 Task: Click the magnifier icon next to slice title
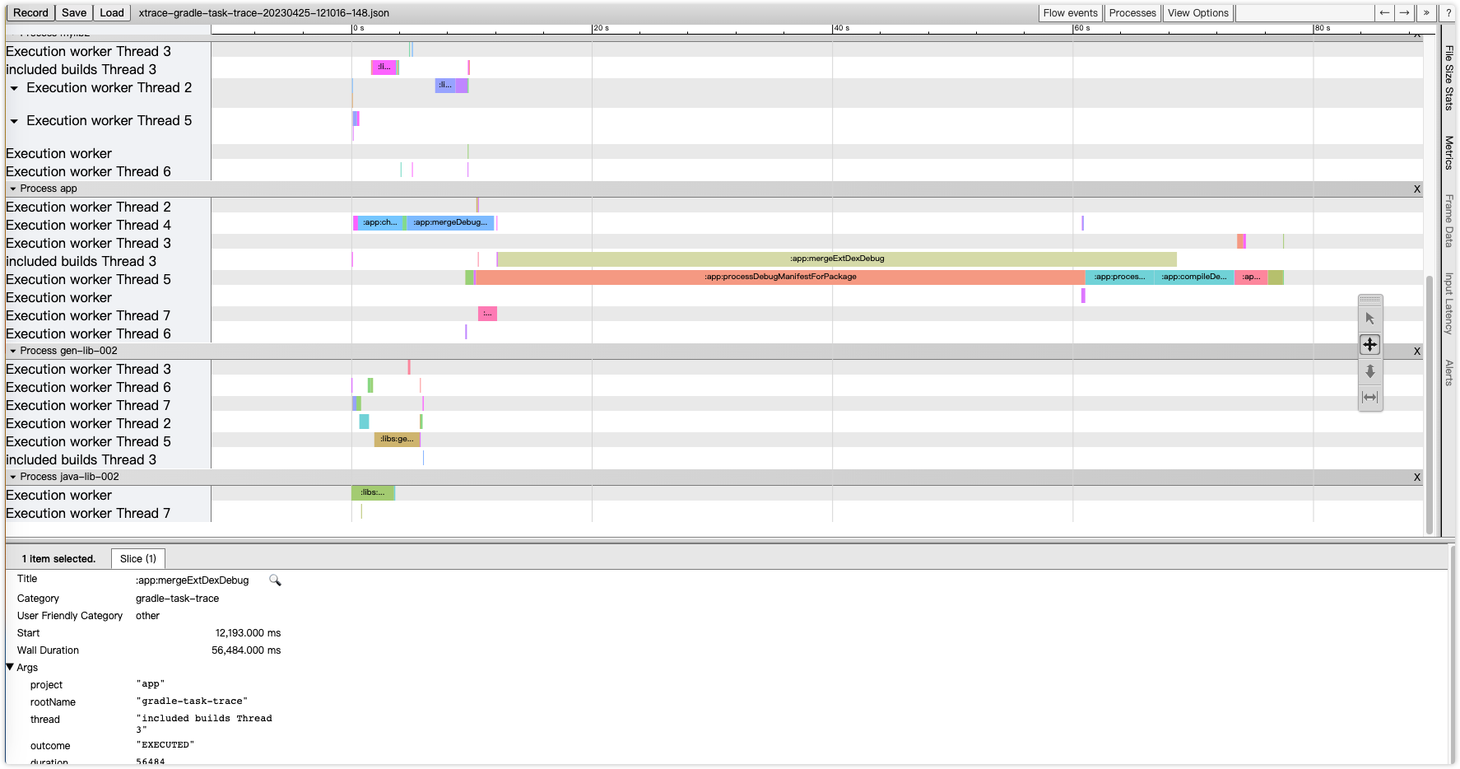275,580
